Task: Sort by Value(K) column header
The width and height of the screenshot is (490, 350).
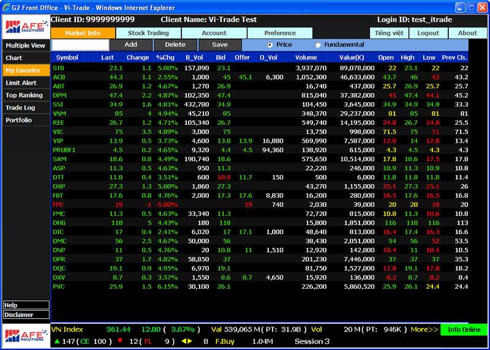Action: pos(352,58)
